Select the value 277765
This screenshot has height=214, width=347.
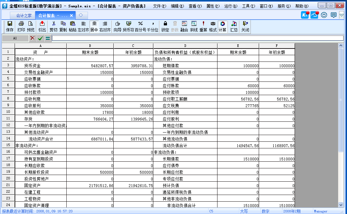(x=238, y=106)
